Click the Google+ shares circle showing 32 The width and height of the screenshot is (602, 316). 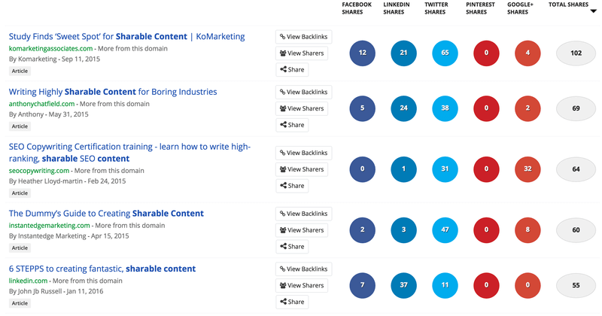pos(528,169)
